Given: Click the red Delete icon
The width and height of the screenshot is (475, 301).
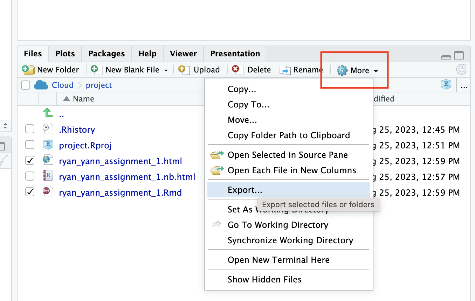Looking at the screenshot, I should (x=236, y=69).
